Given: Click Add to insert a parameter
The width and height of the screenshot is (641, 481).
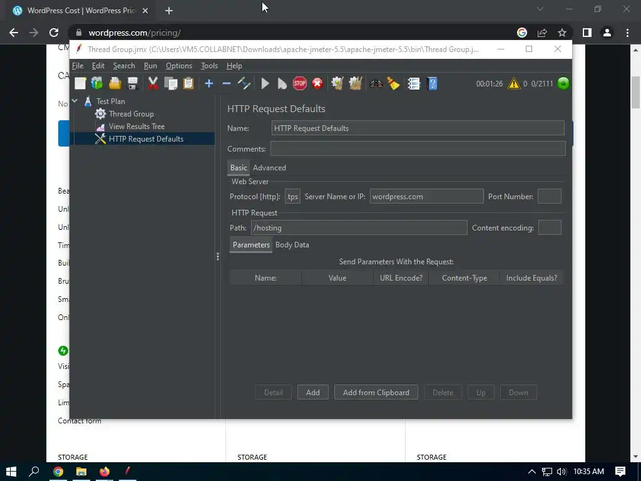Looking at the screenshot, I should 313,392.
